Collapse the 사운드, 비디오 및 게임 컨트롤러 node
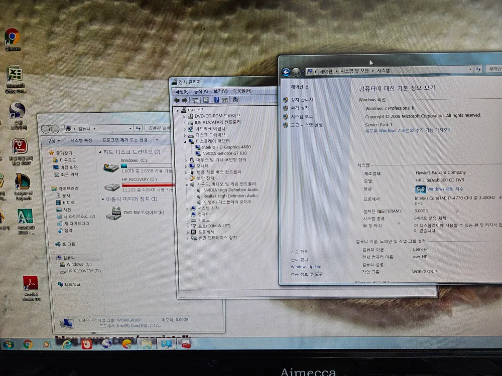 click(x=186, y=184)
